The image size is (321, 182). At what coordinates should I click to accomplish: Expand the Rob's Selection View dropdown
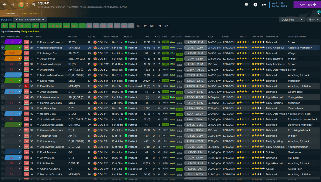point(31,19)
